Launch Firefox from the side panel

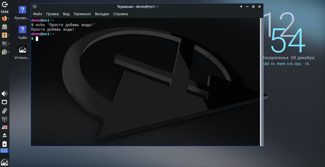point(4,18)
